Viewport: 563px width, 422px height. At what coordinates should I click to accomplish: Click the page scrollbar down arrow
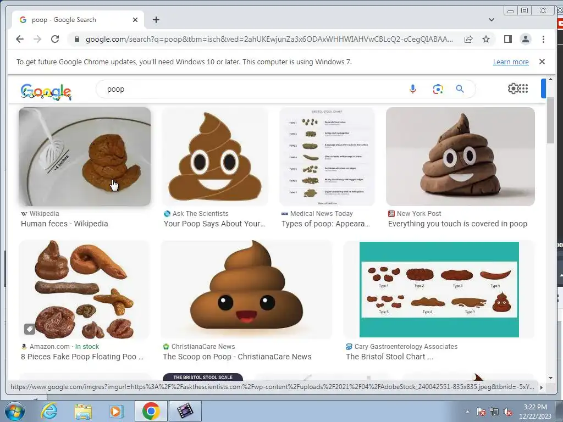point(550,378)
